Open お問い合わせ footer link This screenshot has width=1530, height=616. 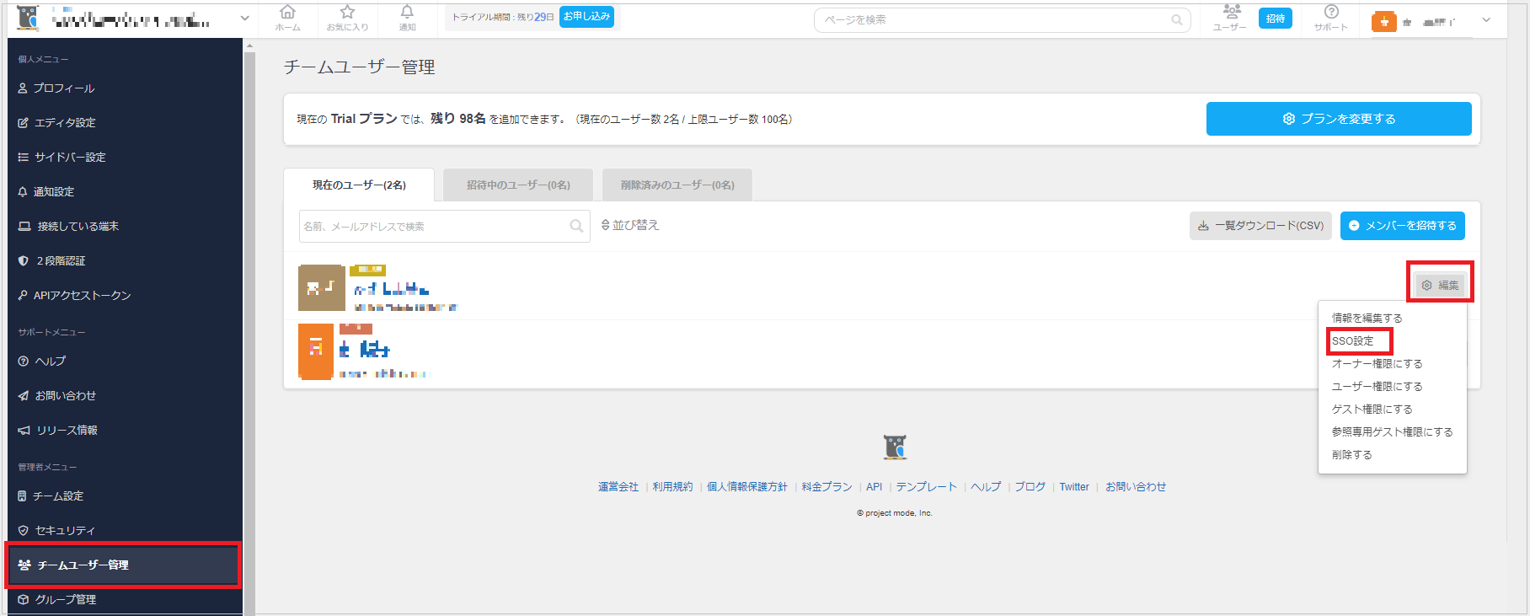pos(1136,487)
